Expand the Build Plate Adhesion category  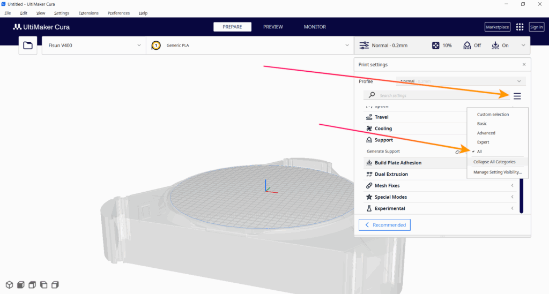[416, 163]
